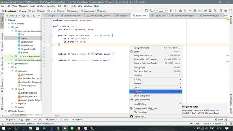The height and width of the screenshot is (131, 233).
Task: Fold the Login constructor using gutter marker
Action: point(52,36)
